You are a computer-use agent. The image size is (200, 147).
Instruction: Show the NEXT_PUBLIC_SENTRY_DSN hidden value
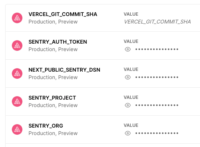click(x=128, y=77)
